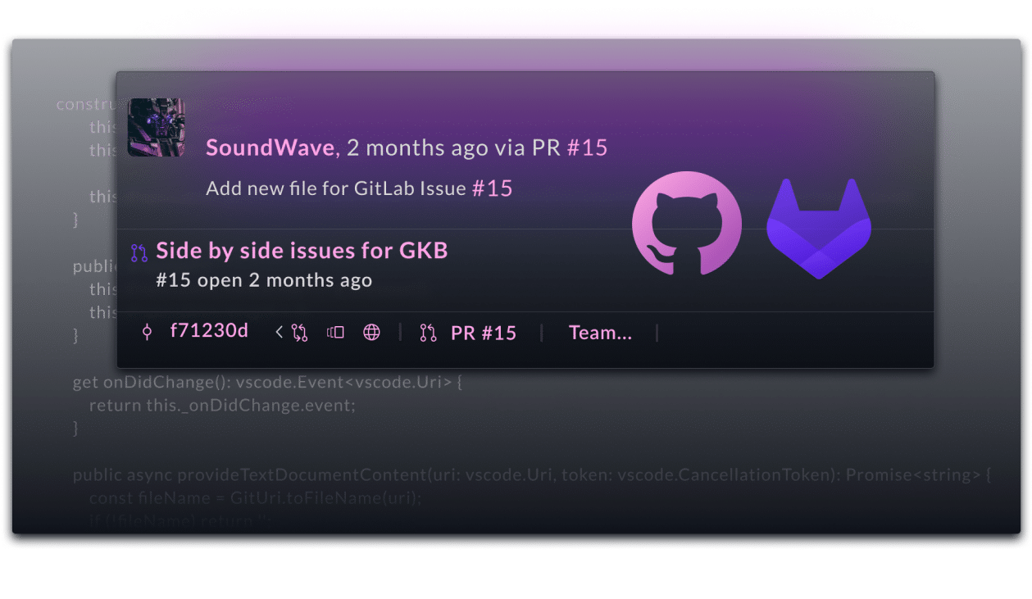Open 'Side by side issues for GKB'
The width and height of the screenshot is (1032, 599).
click(302, 251)
